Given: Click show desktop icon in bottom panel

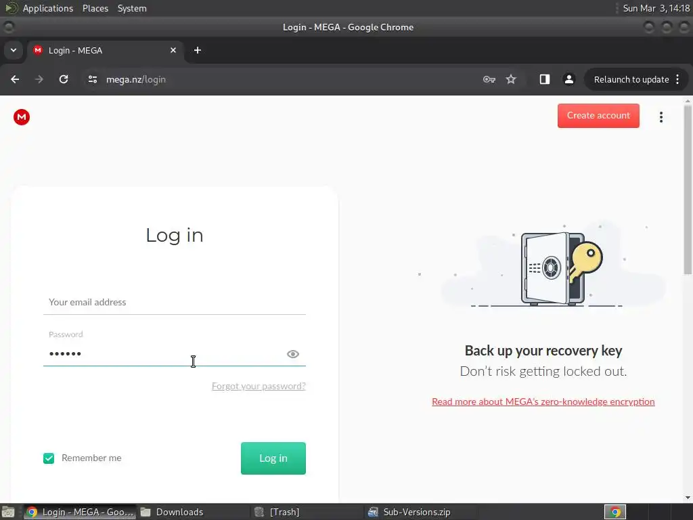Looking at the screenshot, I should [x=8, y=512].
